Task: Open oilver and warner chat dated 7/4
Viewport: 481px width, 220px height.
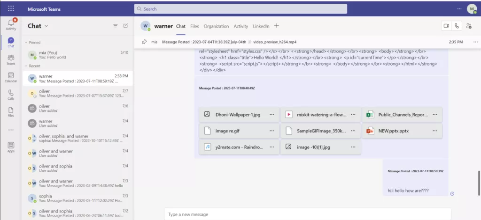Action: pos(78,154)
